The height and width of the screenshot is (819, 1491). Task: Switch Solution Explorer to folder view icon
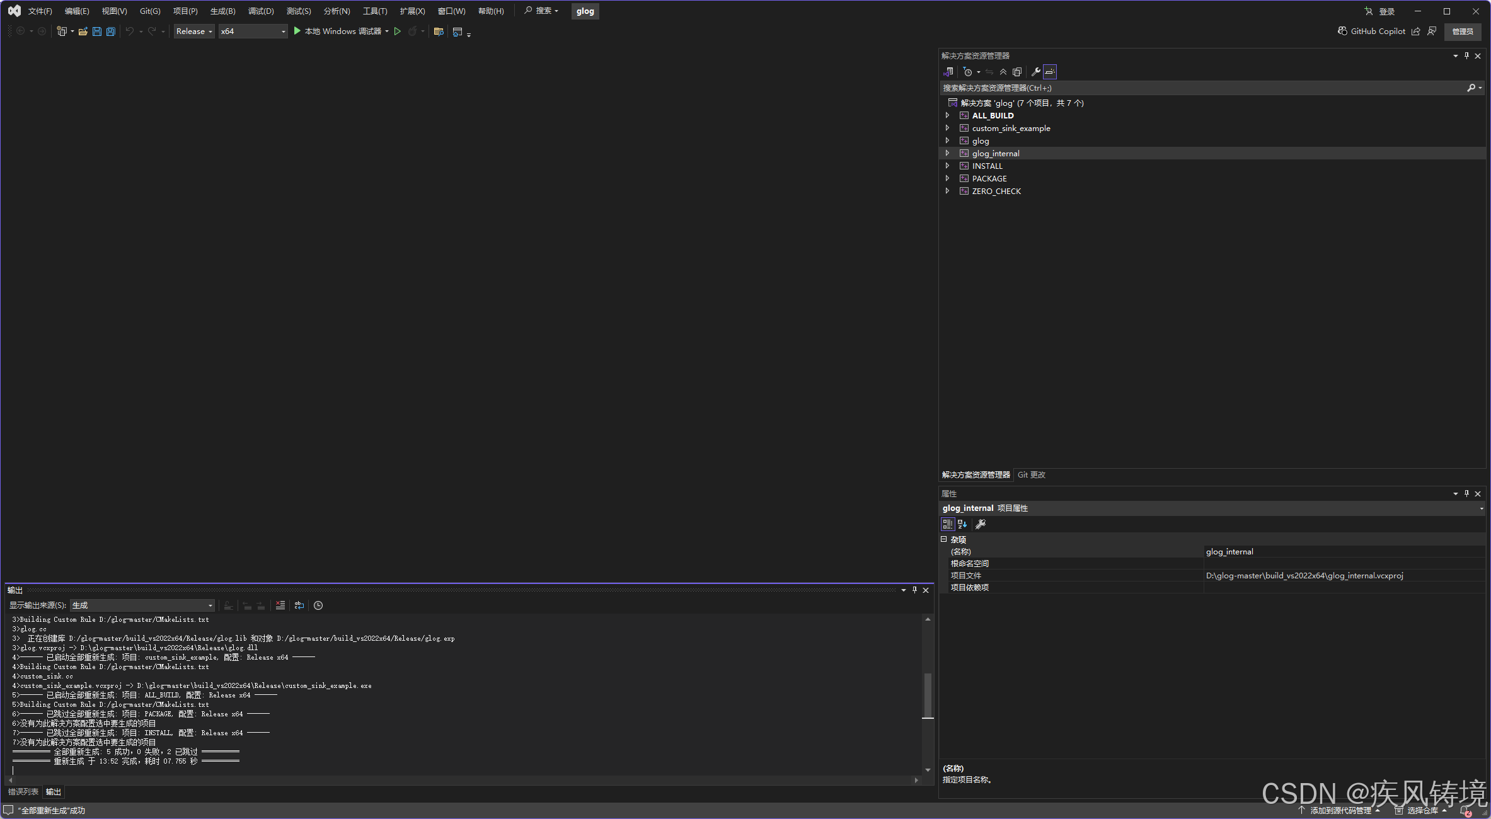point(948,72)
